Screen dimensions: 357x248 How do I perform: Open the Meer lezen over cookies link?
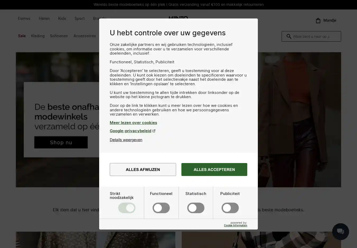[x=133, y=123]
